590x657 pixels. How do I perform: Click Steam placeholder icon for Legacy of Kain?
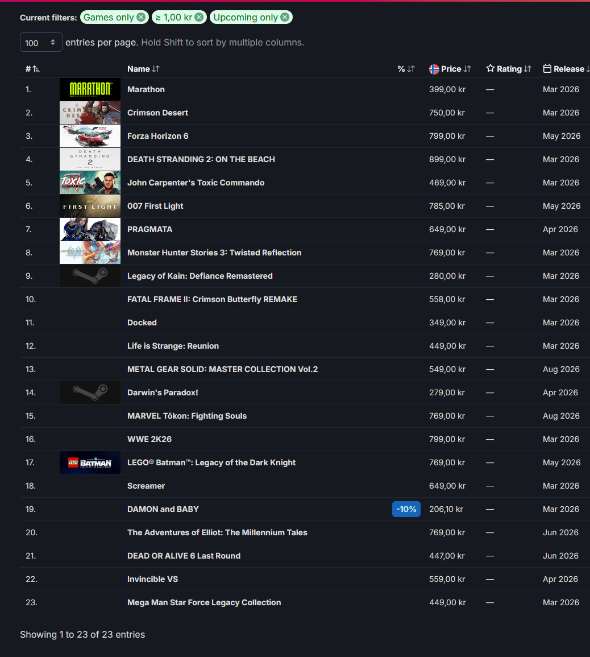click(90, 276)
